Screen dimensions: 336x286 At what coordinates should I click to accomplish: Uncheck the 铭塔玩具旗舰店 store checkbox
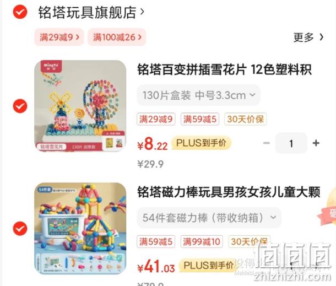20,12
